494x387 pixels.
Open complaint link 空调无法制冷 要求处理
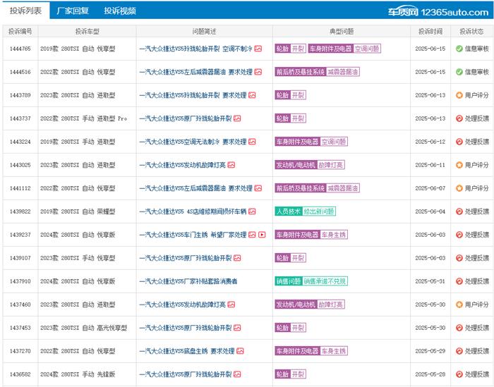coord(193,142)
